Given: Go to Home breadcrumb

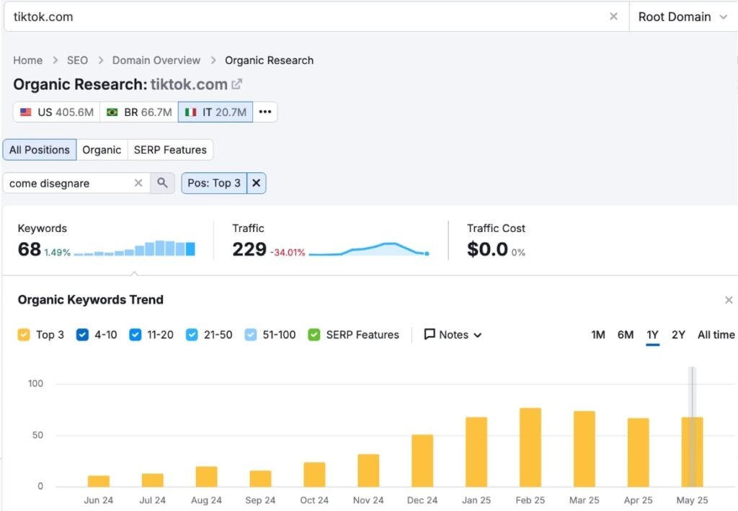Looking at the screenshot, I should tap(28, 61).
